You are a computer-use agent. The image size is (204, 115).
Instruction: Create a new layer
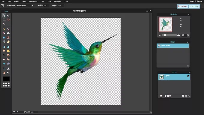[x=183, y=96]
